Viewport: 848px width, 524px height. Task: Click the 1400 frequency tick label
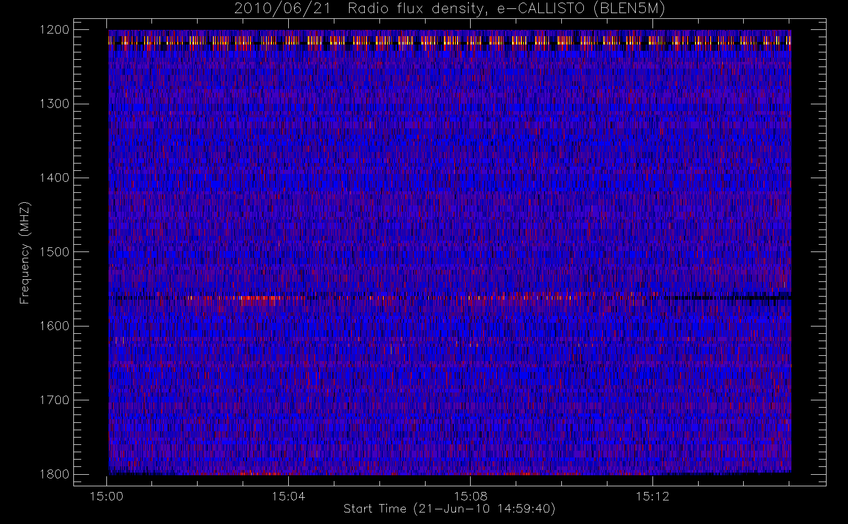point(55,178)
